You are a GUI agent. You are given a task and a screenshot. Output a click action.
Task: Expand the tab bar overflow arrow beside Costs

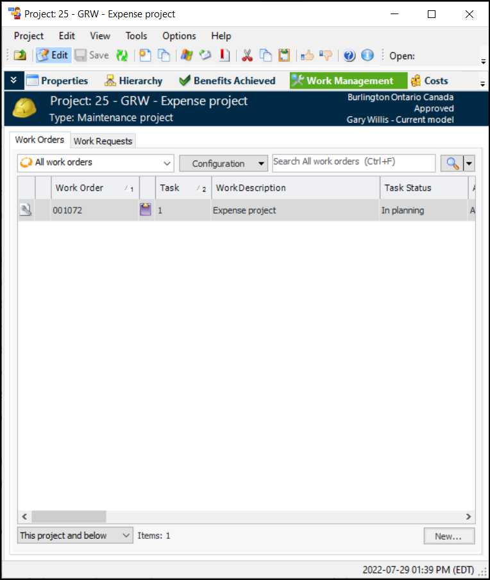(482, 84)
